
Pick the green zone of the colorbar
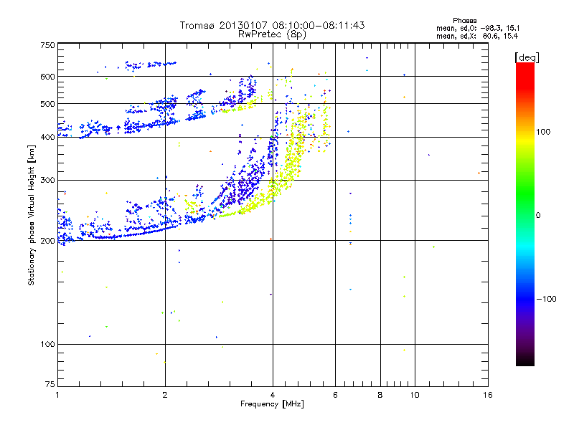525,193
